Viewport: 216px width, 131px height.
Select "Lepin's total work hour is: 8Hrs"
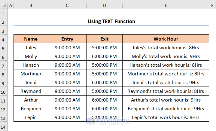click(x=166, y=117)
